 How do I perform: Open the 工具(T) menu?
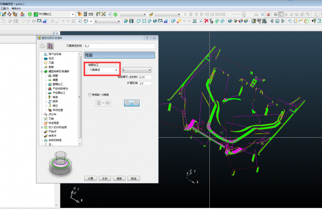point(4,9)
